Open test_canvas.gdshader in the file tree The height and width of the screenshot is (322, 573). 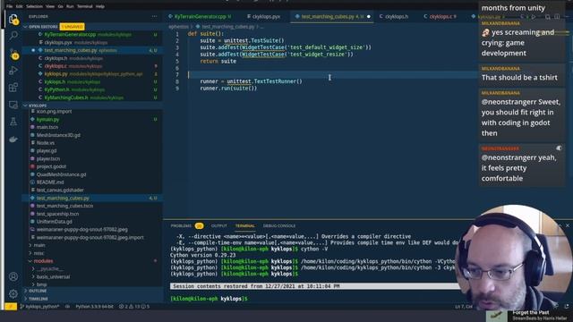60,190
